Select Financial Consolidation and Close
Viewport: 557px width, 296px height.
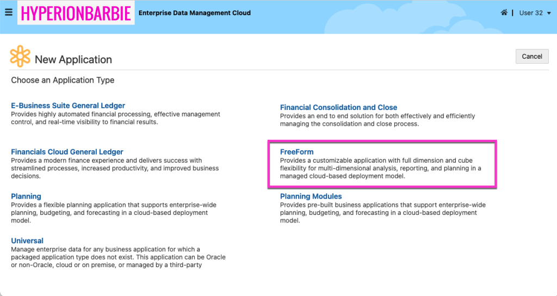(338, 107)
